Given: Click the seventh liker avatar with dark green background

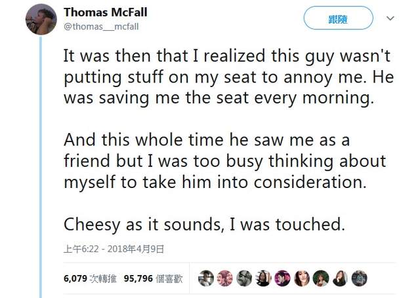Looking at the screenshot, I should [320, 278].
